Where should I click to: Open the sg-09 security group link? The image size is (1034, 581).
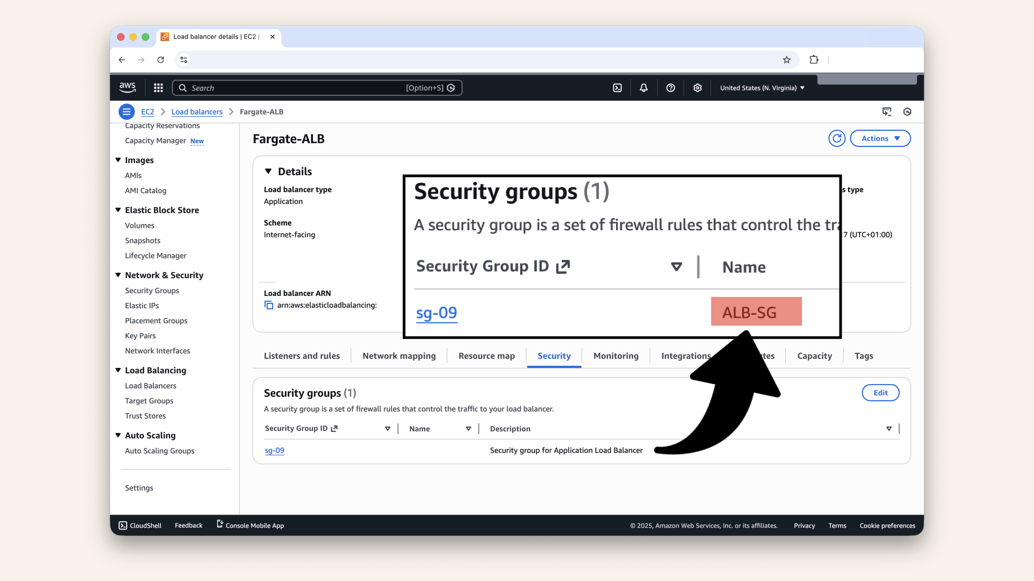(x=275, y=451)
